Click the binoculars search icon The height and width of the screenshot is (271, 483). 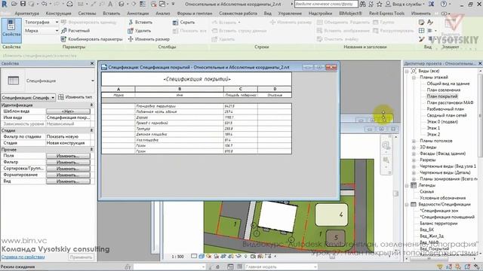click(x=362, y=4)
